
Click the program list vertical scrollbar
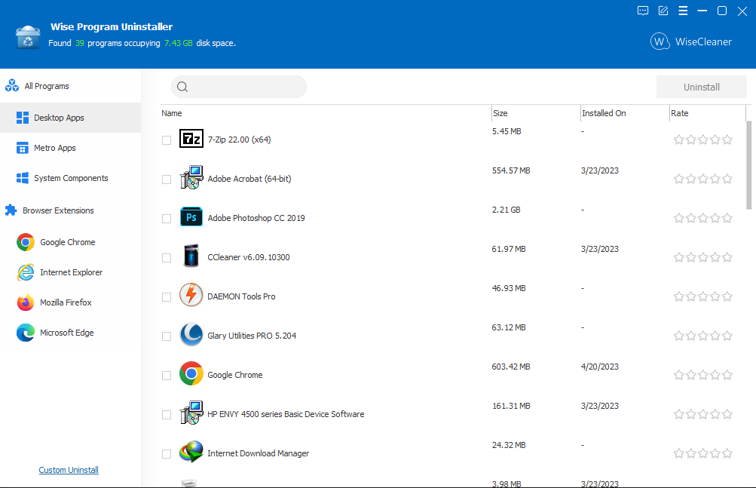pos(748,165)
